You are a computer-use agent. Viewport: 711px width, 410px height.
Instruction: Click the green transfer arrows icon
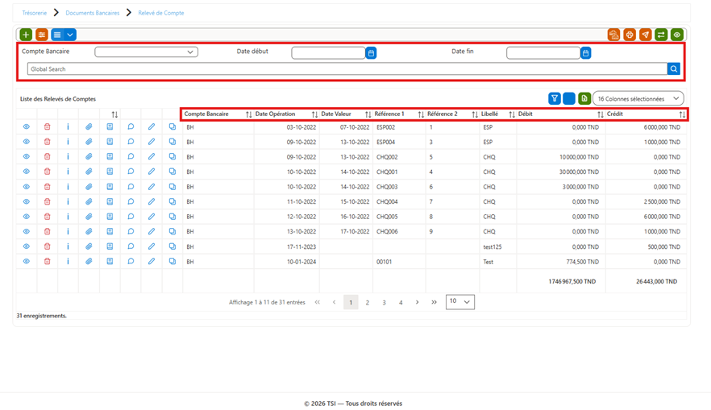[661, 35]
